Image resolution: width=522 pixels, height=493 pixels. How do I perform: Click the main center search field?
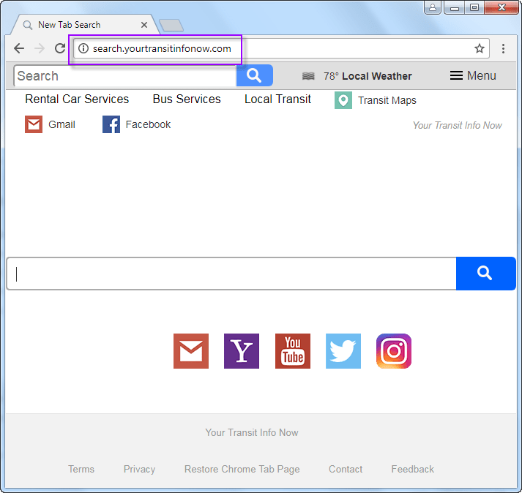[x=231, y=274]
